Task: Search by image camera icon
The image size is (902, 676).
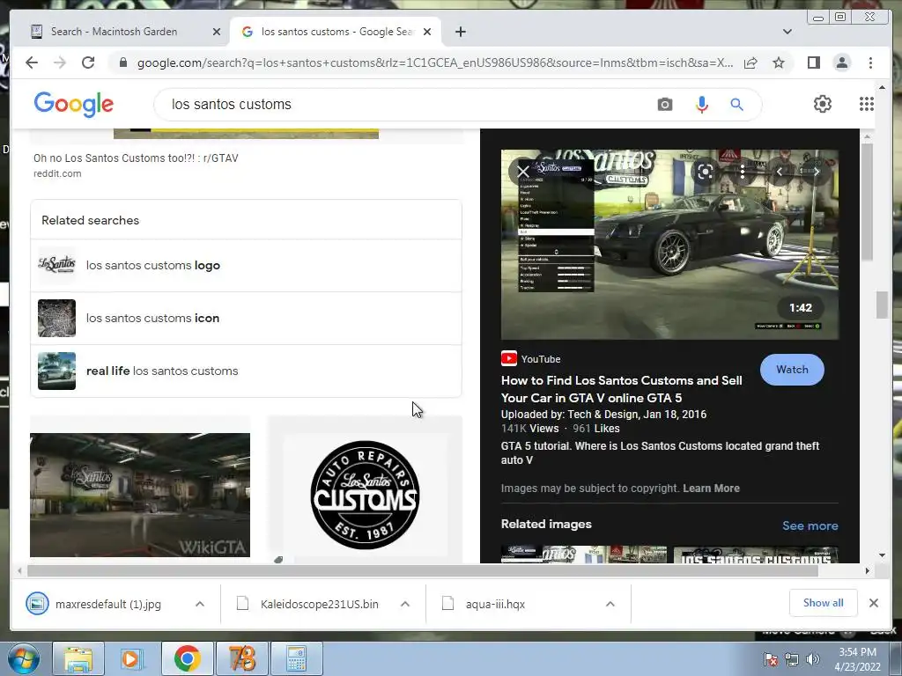Action: (x=665, y=105)
